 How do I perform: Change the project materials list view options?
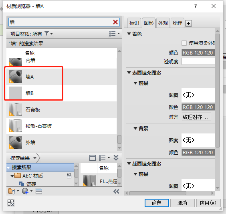click(x=115, y=34)
